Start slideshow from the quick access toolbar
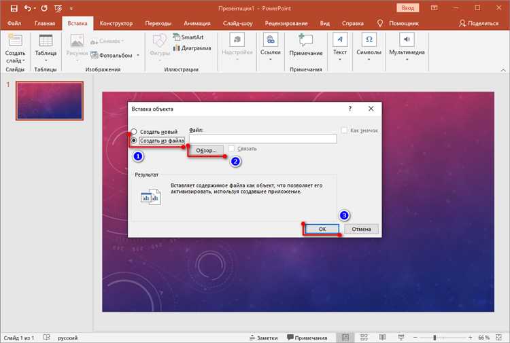Screen dimensions: 510x343 coord(58,8)
